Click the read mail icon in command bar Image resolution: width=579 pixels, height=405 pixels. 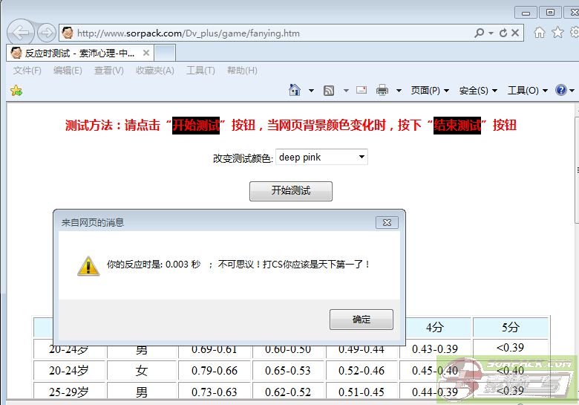pos(362,91)
